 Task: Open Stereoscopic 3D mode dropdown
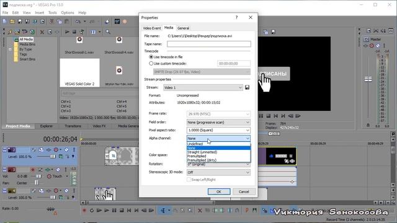(218, 172)
